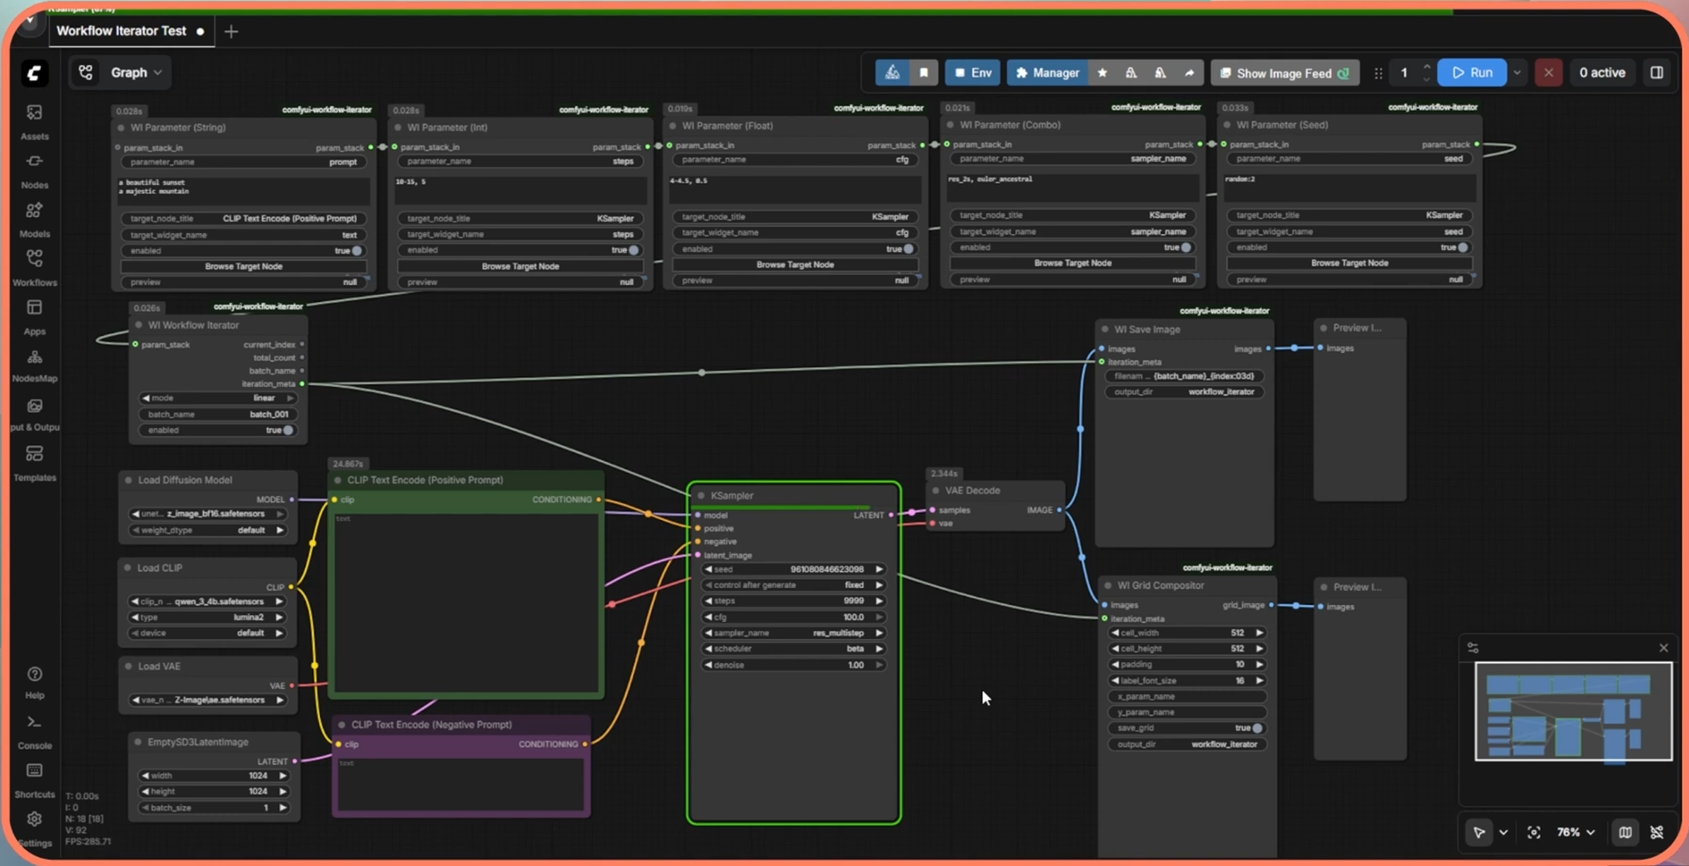Open the Run options dropdown arrow
This screenshot has width=1689, height=866.
(x=1516, y=73)
